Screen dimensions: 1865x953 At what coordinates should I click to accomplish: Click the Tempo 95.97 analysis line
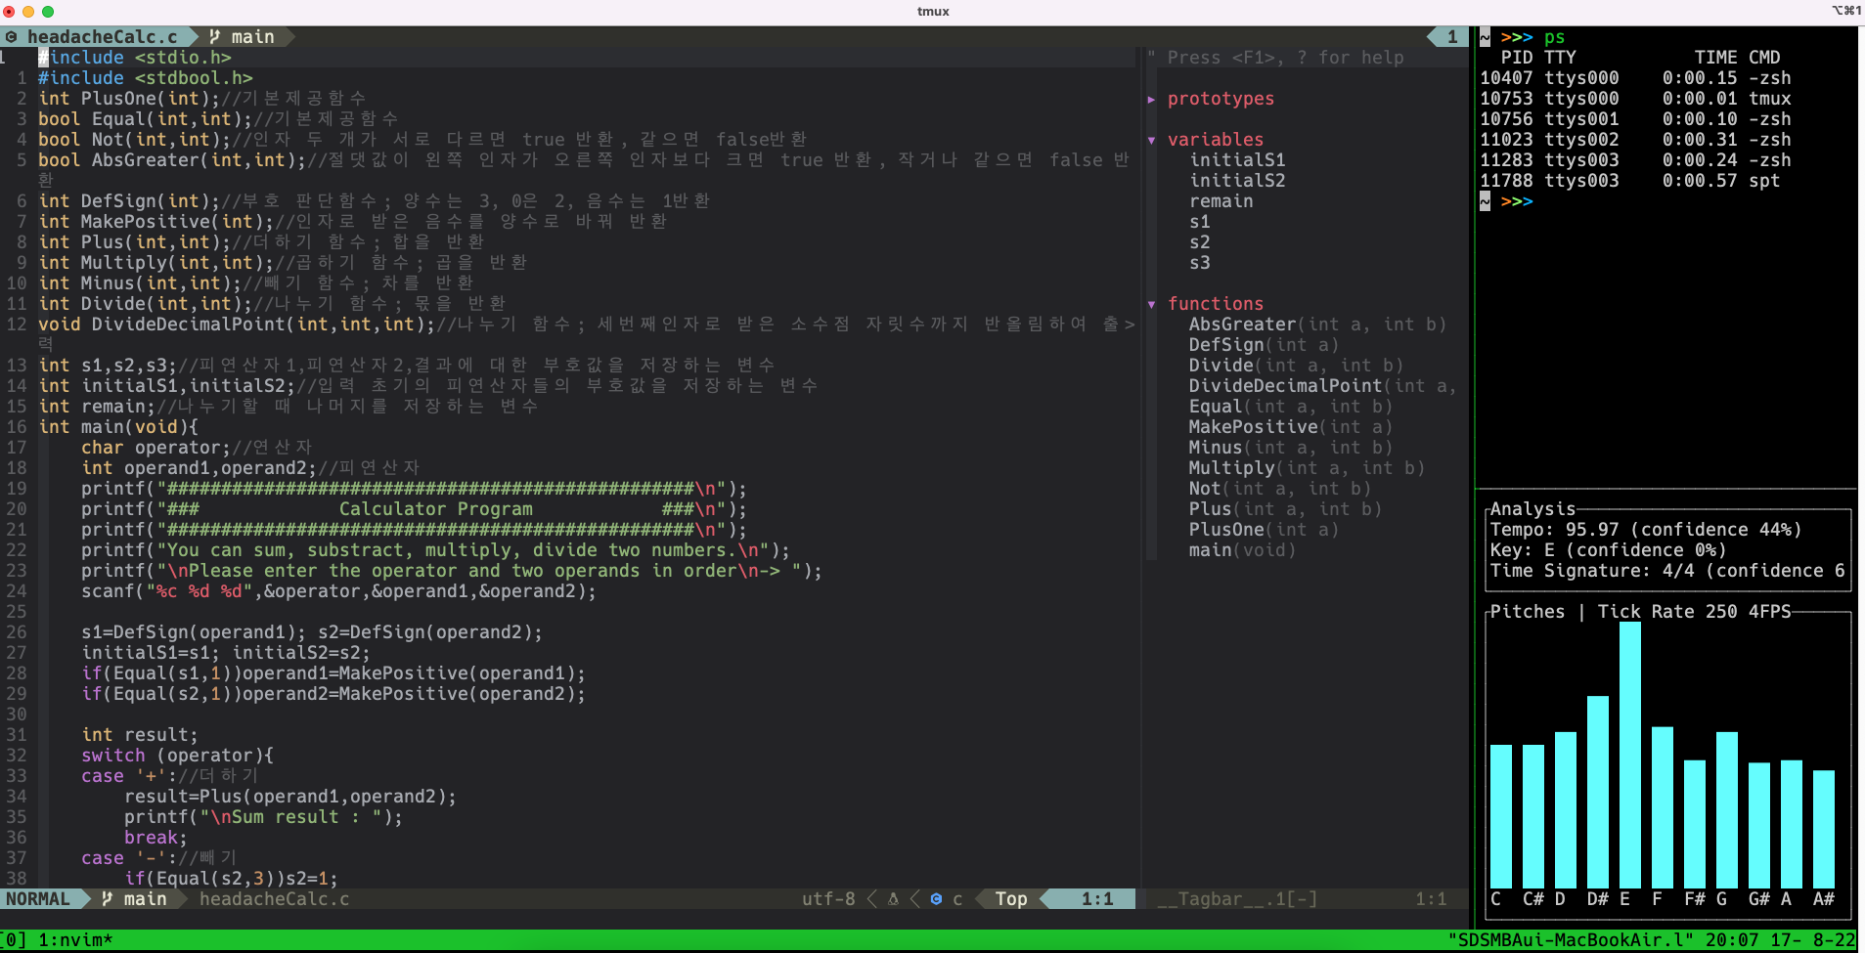tap(1646, 530)
